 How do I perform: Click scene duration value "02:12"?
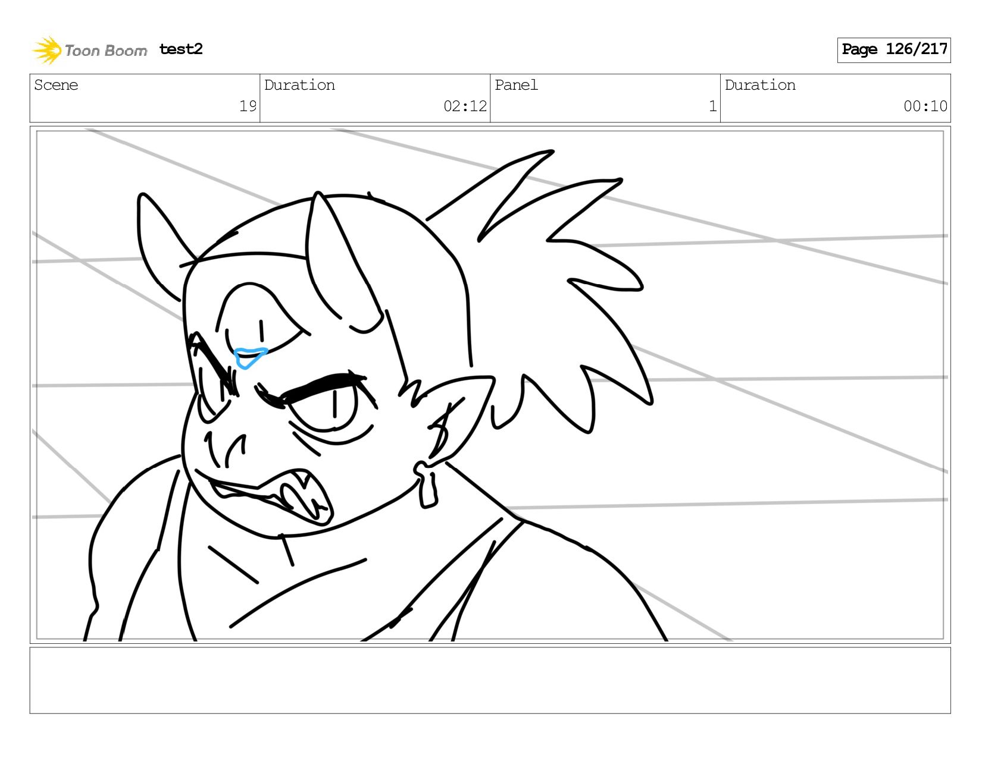click(x=465, y=106)
